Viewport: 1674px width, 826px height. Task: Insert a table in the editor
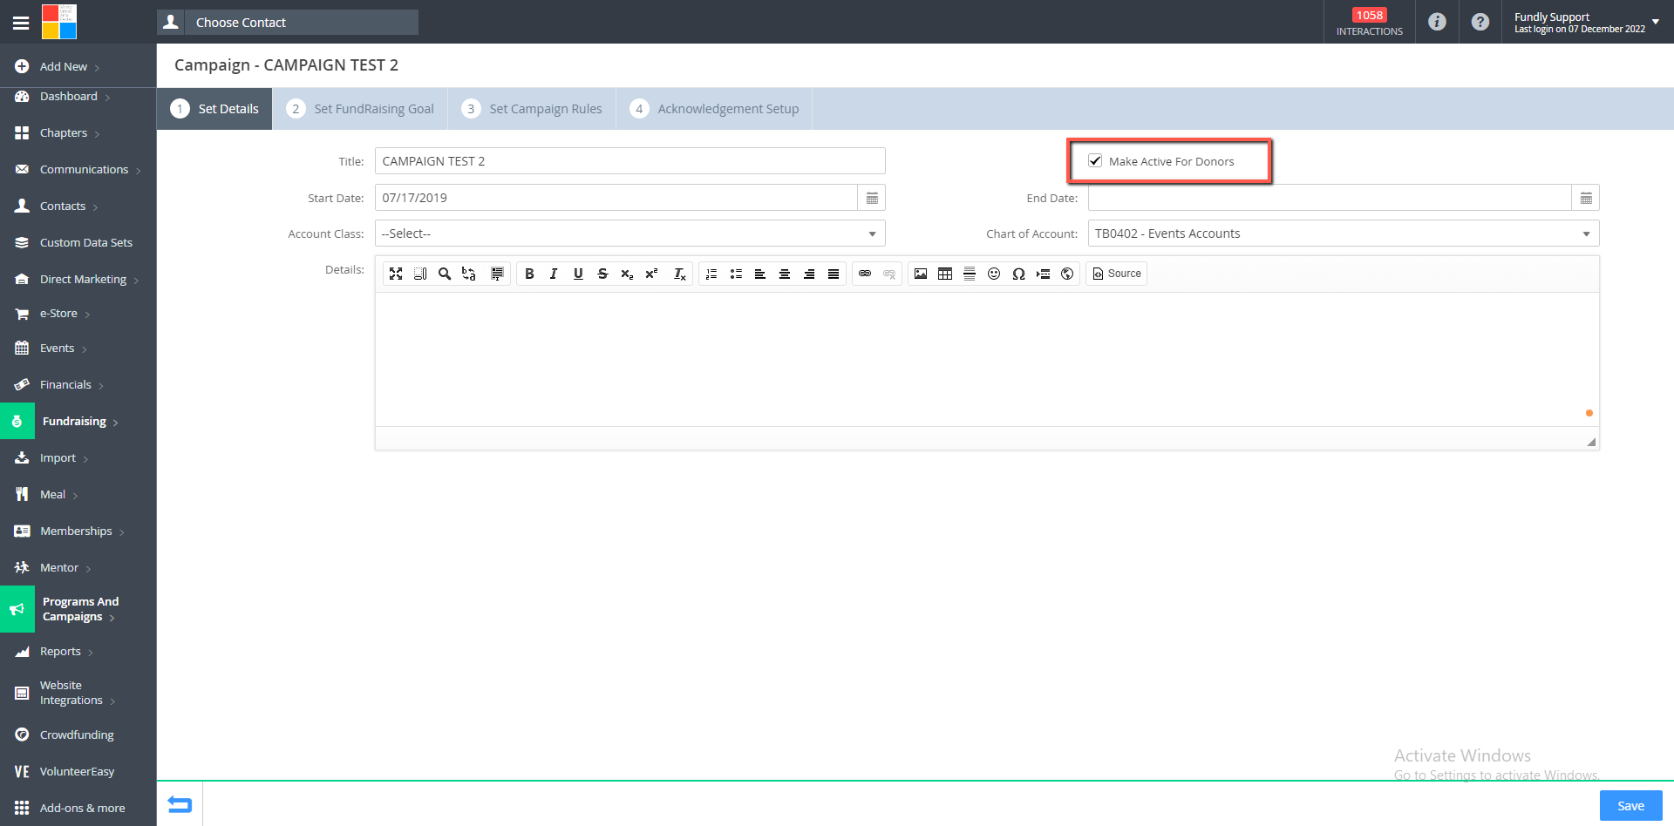[945, 274]
